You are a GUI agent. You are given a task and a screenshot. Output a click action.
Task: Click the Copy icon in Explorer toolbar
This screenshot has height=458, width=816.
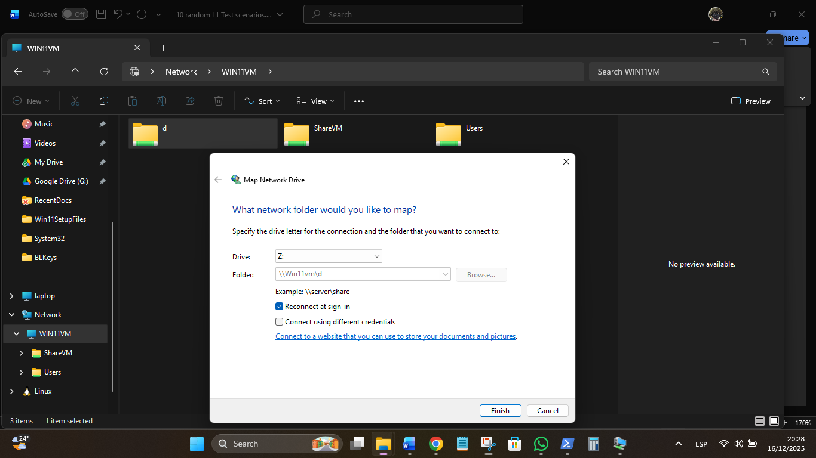[104, 101]
